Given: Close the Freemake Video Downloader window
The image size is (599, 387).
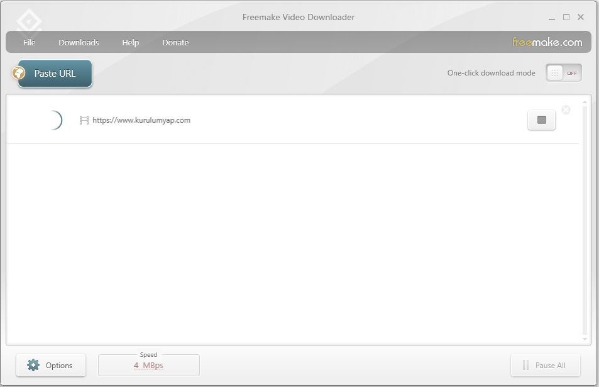Looking at the screenshot, I should click(581, 17).
